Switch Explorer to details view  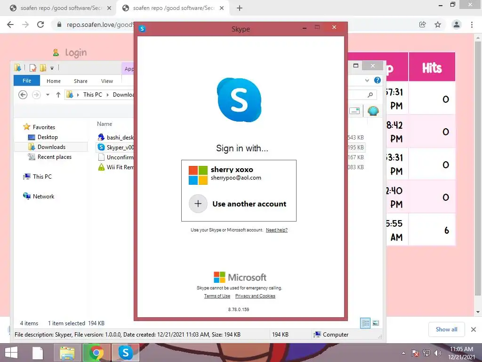point(365,323)
